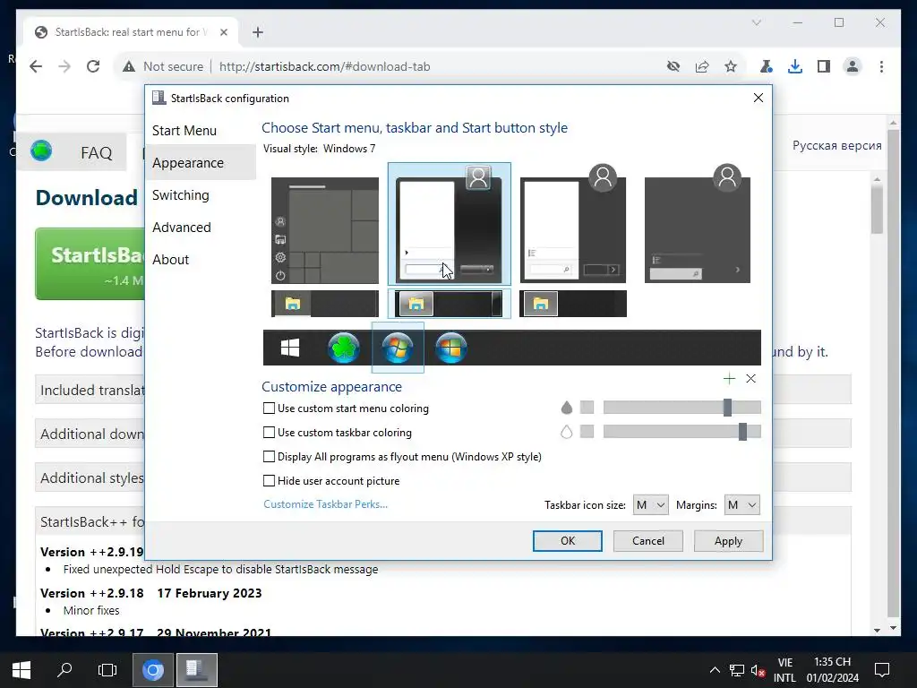Screen dimensions: 917x688
Task: Remove a start button with the X icon beside plus
Action: [x=751, y=379]
